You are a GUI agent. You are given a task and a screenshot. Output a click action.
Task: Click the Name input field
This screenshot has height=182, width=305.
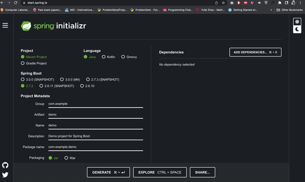(96, 125)
